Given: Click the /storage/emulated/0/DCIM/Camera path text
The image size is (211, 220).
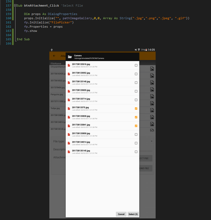Looking at the screenshot, I should point(89,58).
